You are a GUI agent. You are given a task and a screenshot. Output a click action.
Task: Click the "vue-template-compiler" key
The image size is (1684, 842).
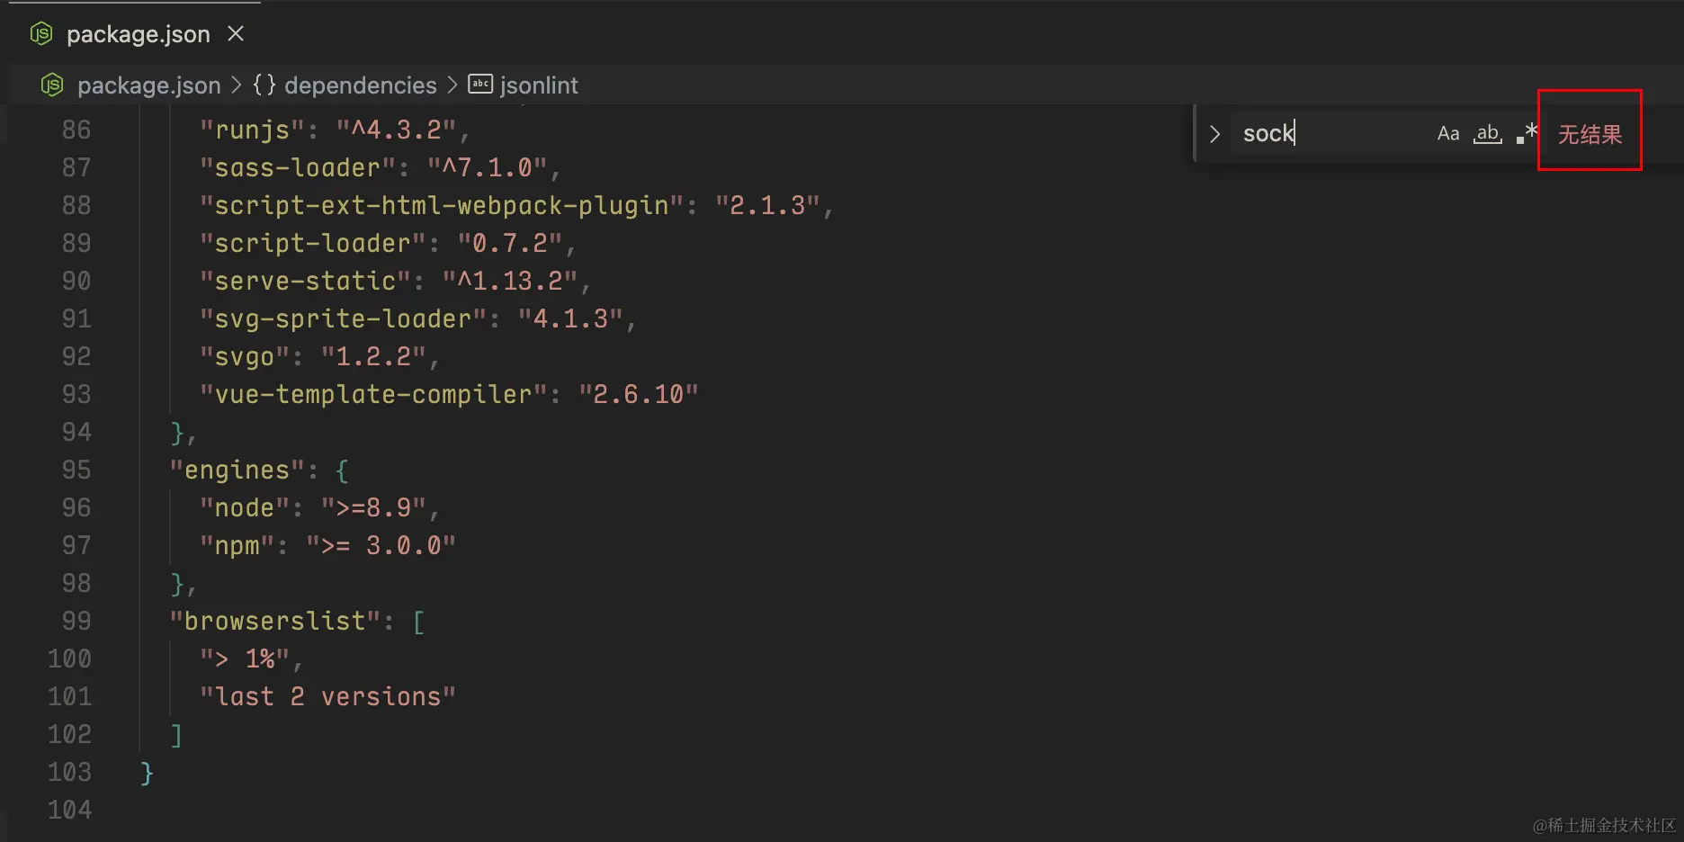click(x=372, y=395)
